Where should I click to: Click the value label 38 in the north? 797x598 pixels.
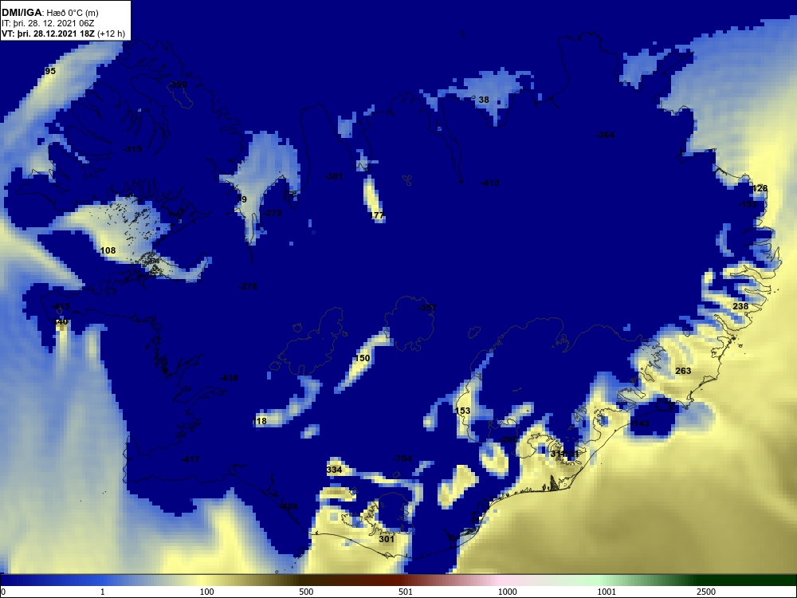[484, 100]
